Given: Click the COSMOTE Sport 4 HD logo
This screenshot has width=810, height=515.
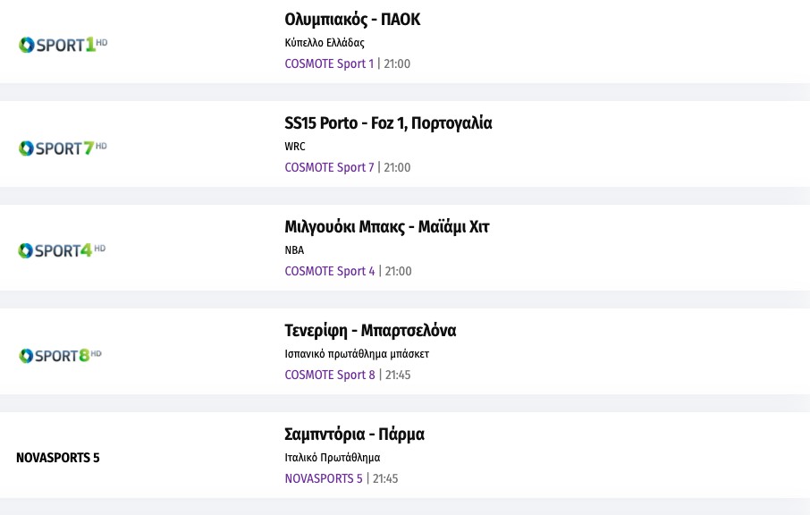Looking at the screenshot, I should click(x=63, y=251).
